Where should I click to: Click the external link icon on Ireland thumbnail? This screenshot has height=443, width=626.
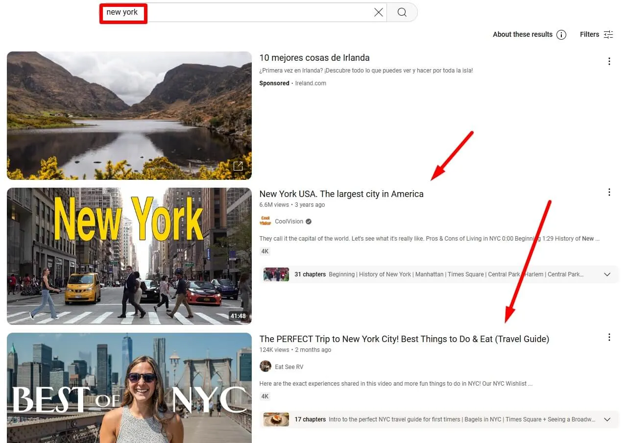238,166
